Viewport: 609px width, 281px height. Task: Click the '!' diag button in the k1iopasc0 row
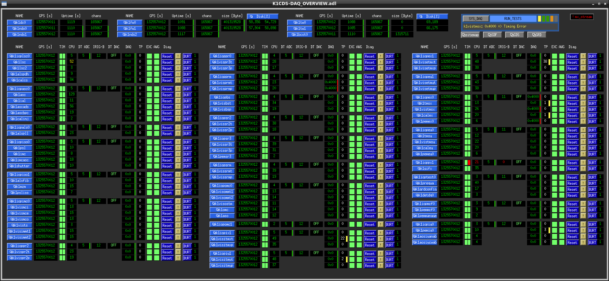pos(178,89)
